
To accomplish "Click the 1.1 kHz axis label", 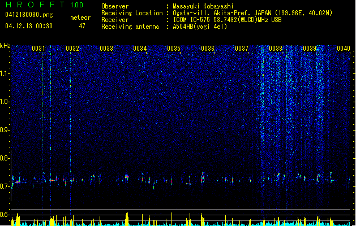I will (x=5, y=73).
